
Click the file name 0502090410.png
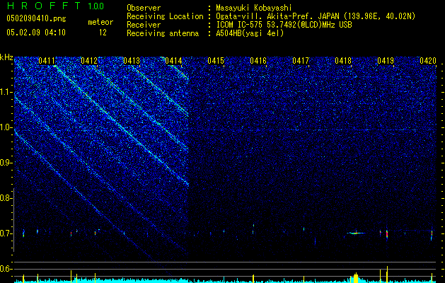(36, 19)
